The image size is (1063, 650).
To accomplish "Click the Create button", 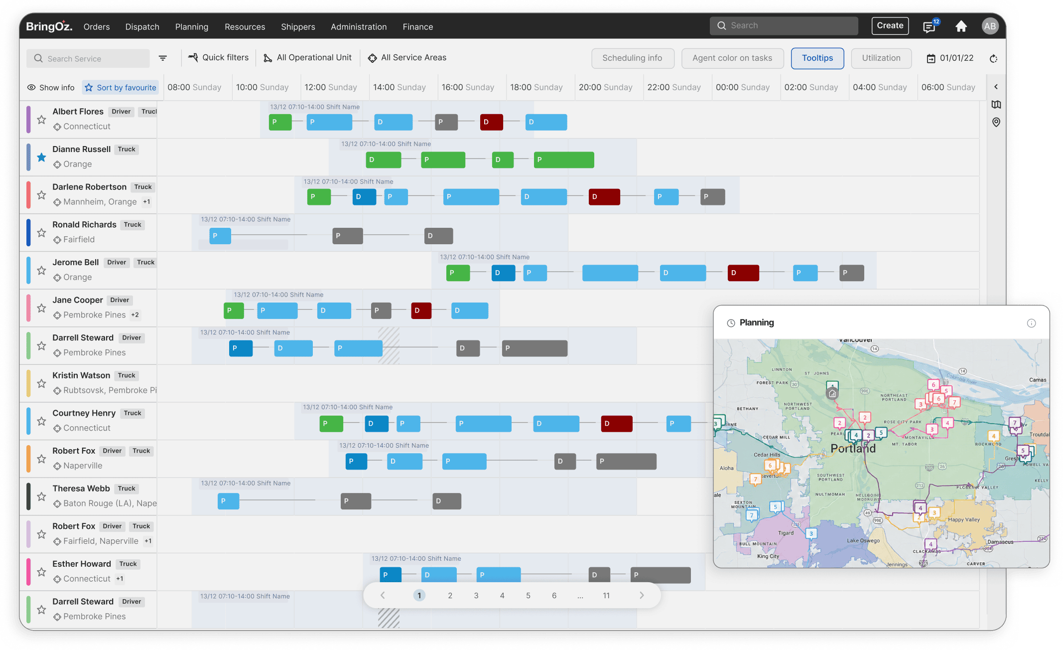I will click(890, 26).
